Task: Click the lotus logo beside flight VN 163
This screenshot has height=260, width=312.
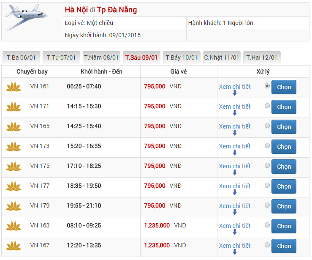Action: [x=14, y=226]
